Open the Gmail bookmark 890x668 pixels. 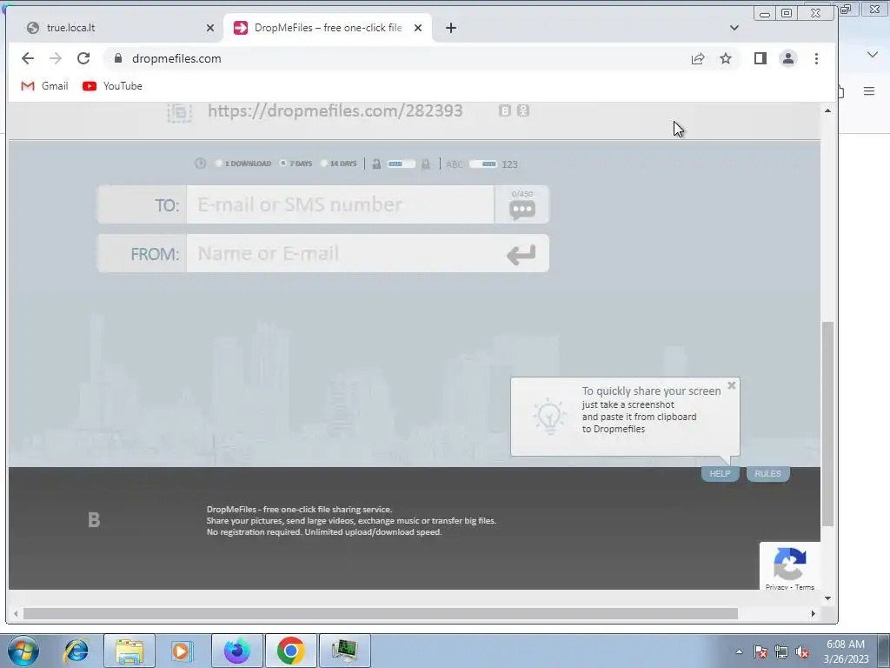[44, 86]
